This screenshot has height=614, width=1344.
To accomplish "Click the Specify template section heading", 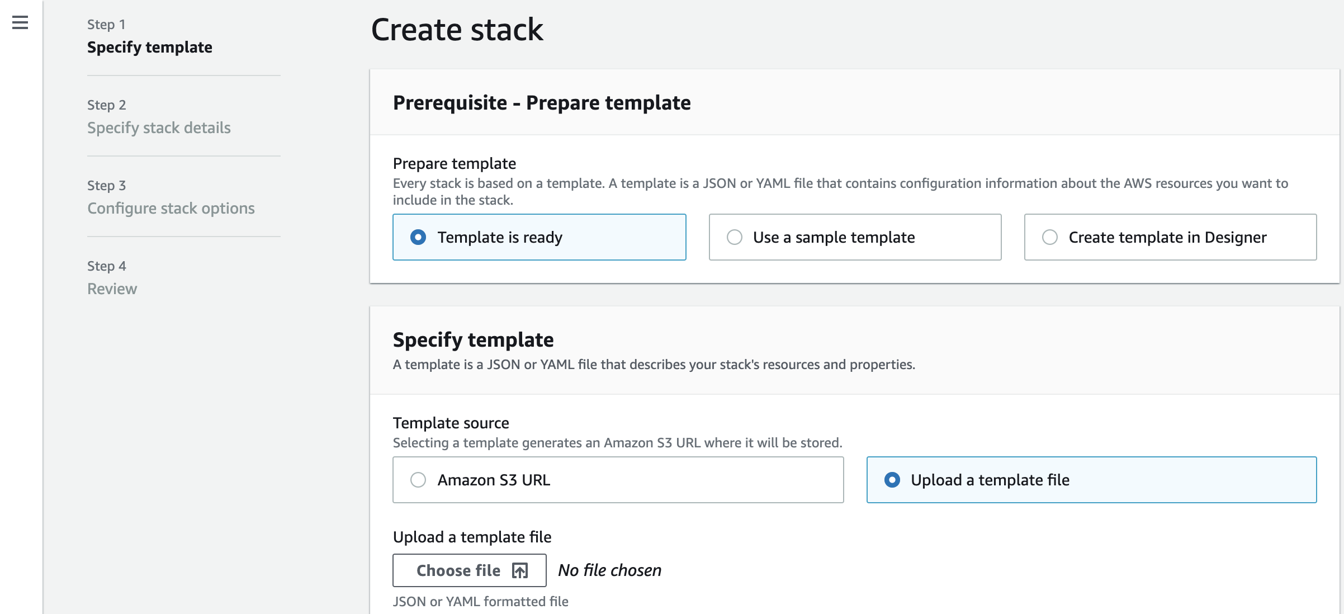I will [x=473, y=340].
